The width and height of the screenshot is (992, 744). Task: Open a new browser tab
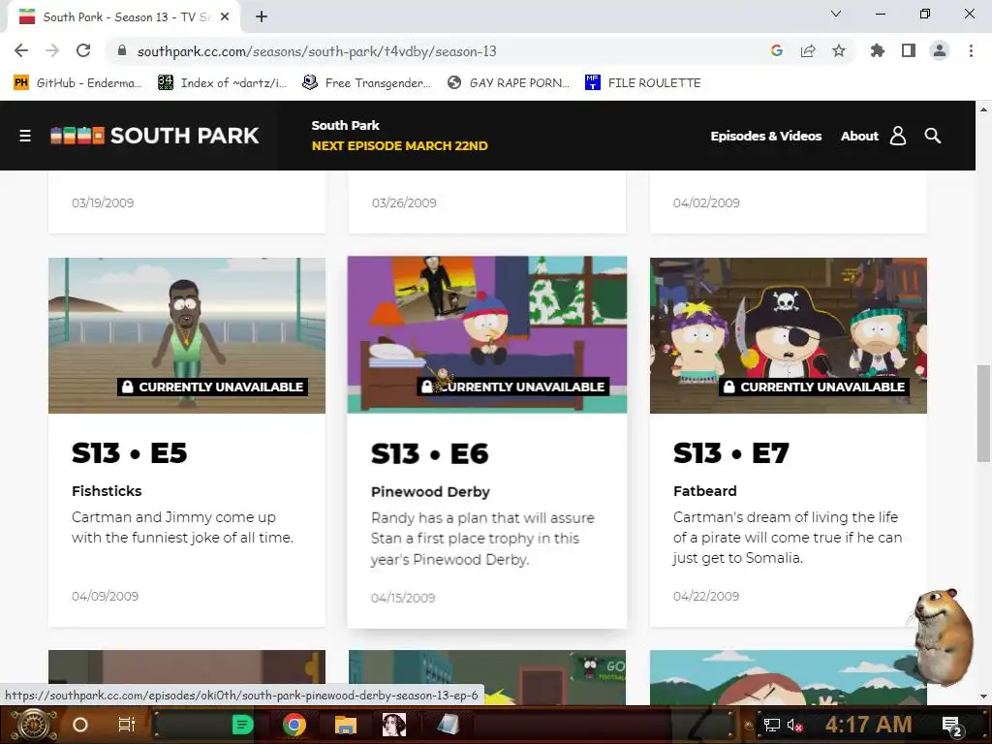coord(262,17)
